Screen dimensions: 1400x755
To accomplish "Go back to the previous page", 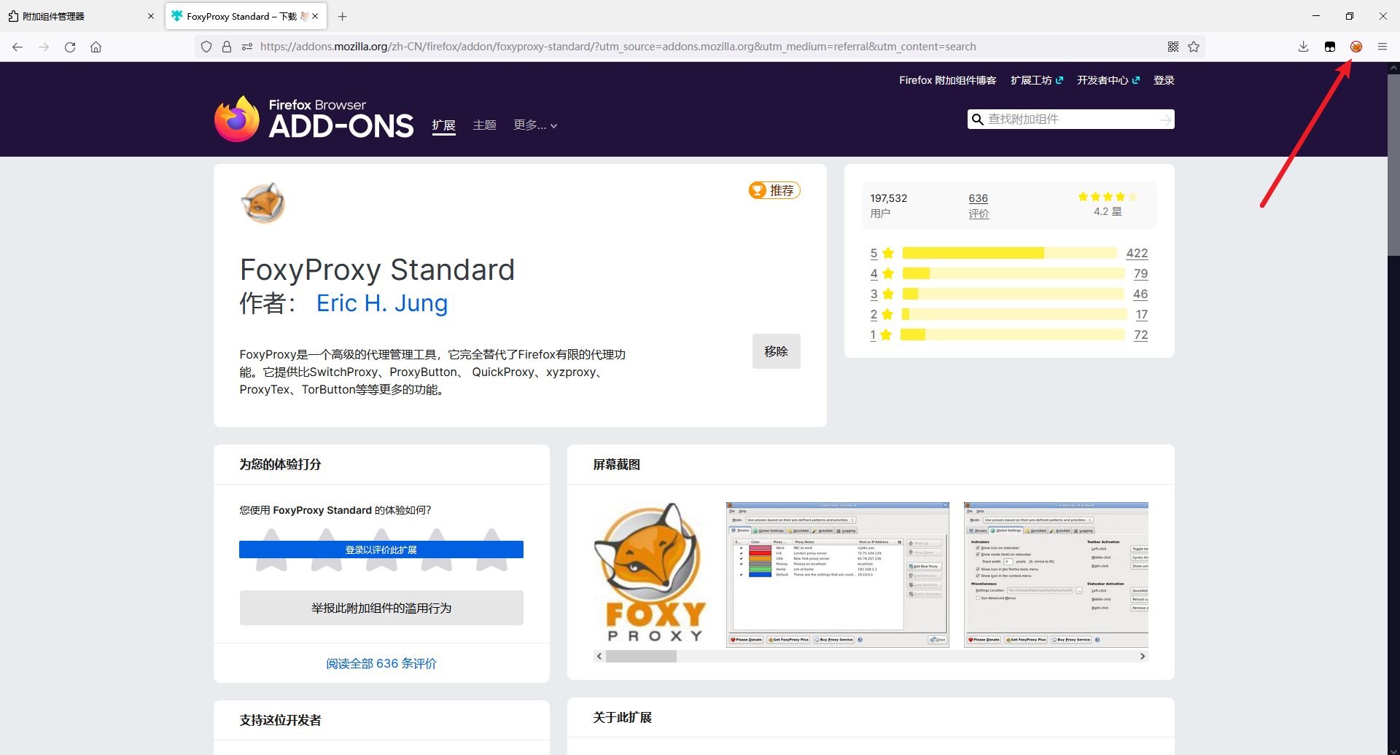I will click(x=17, y=47).
